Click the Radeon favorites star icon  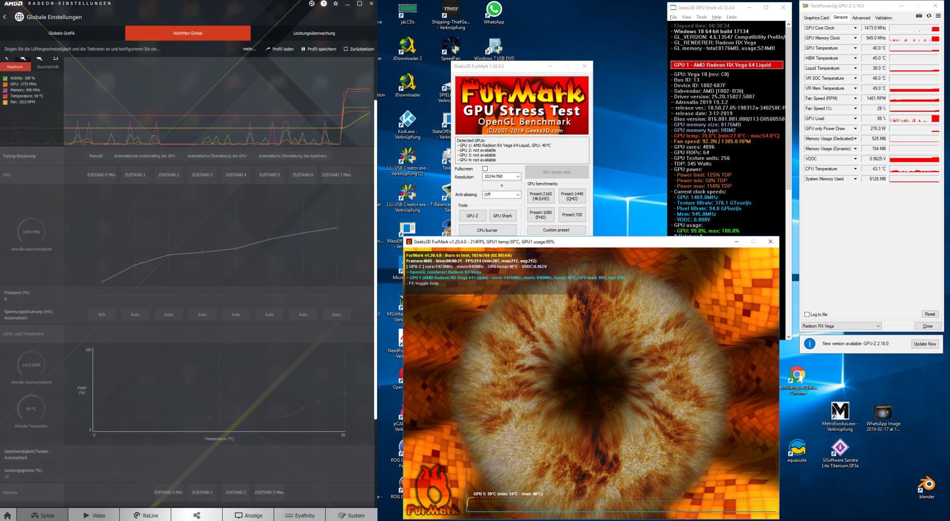[x=335, y=3]
